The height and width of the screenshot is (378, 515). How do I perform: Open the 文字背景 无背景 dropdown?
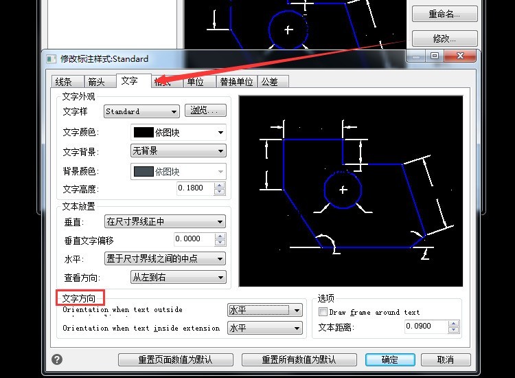179,151
